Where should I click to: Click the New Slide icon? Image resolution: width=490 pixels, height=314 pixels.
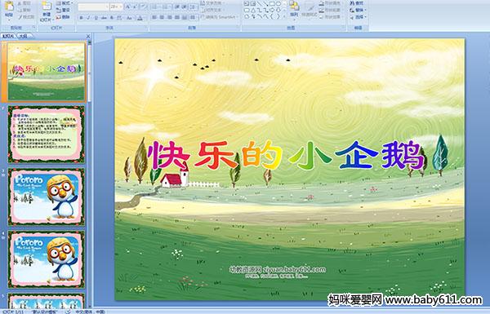click(47, 7)
